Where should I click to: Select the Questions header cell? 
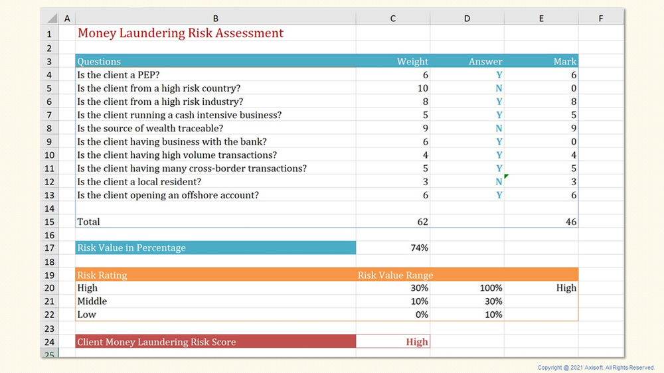tap(216, 61)
